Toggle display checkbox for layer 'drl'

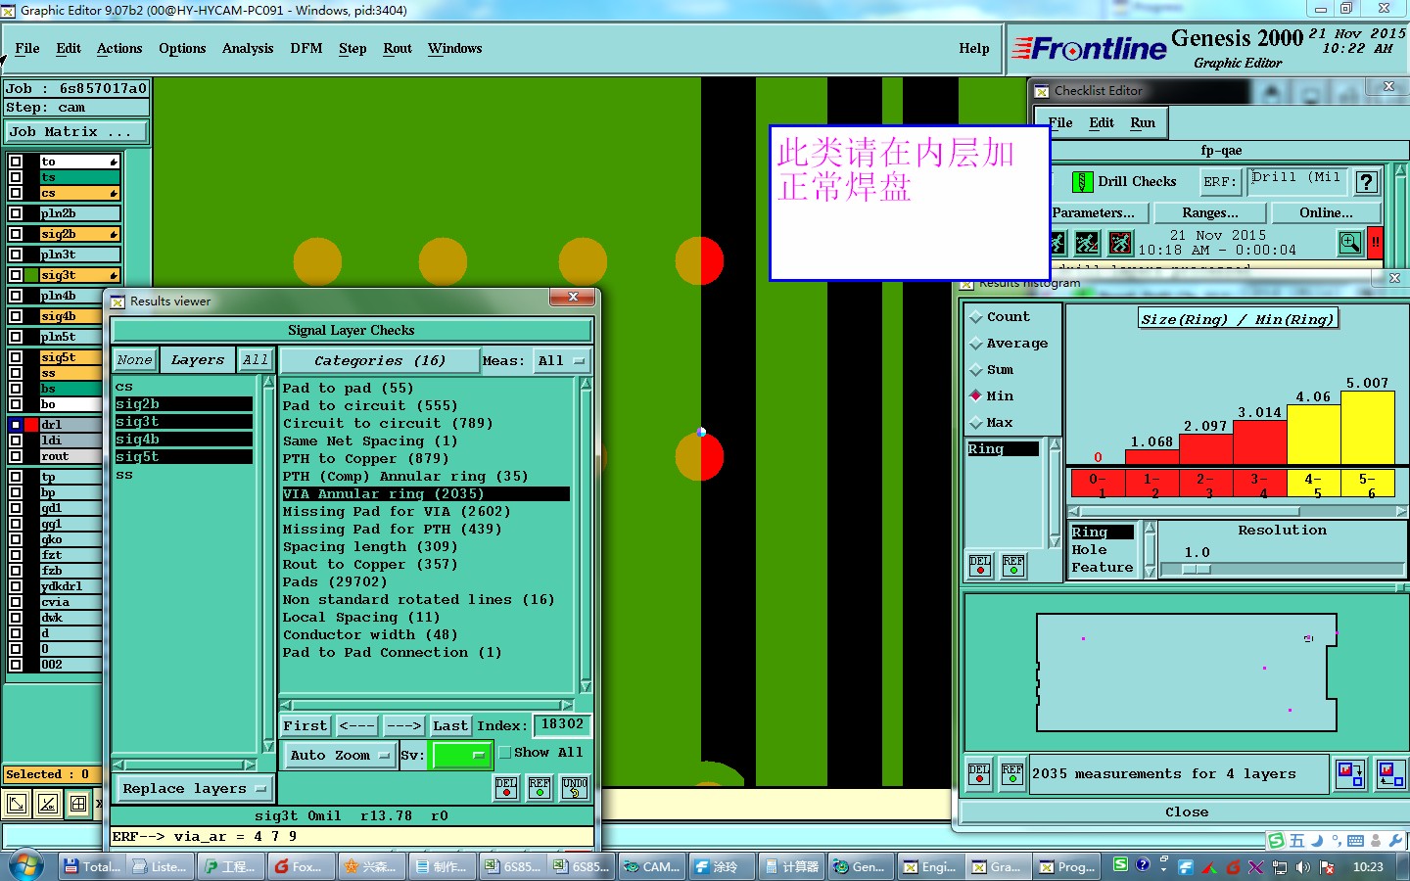tap(16, 425)
